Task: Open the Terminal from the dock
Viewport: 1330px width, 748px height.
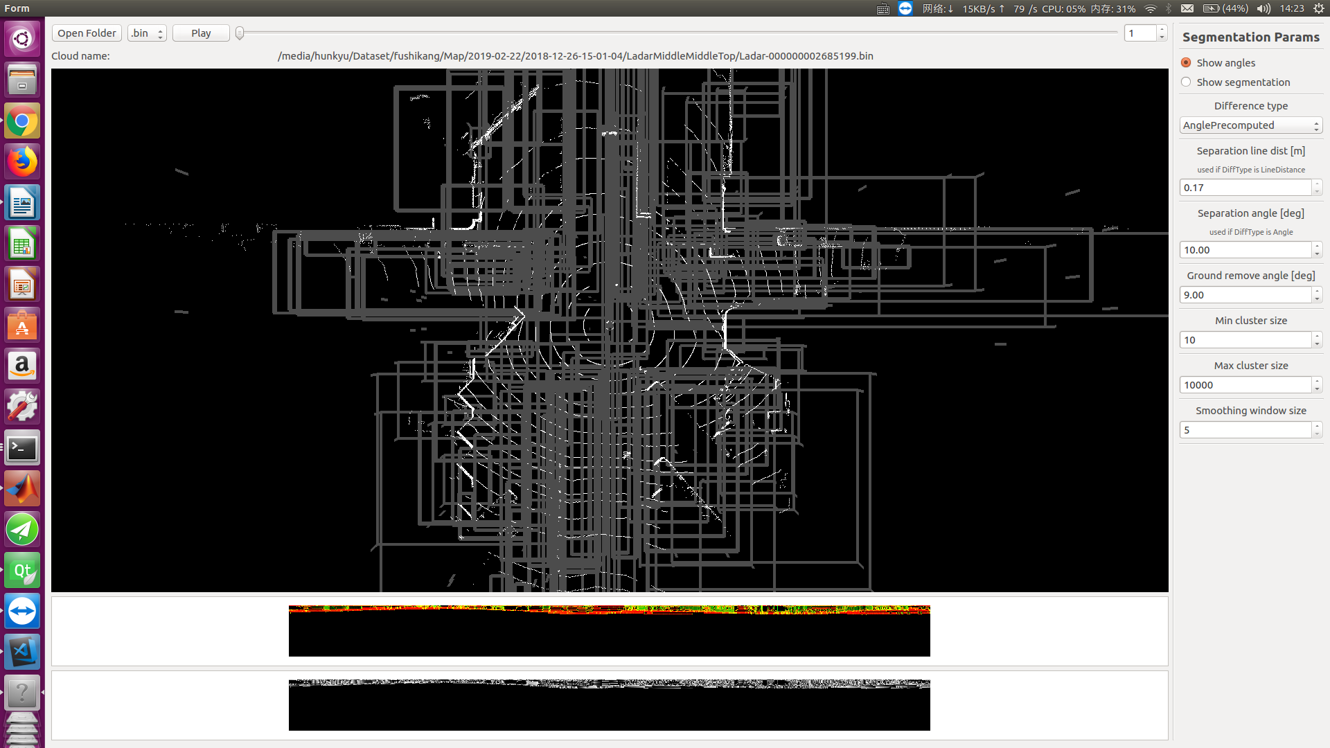Action: (x=22, y=447)
